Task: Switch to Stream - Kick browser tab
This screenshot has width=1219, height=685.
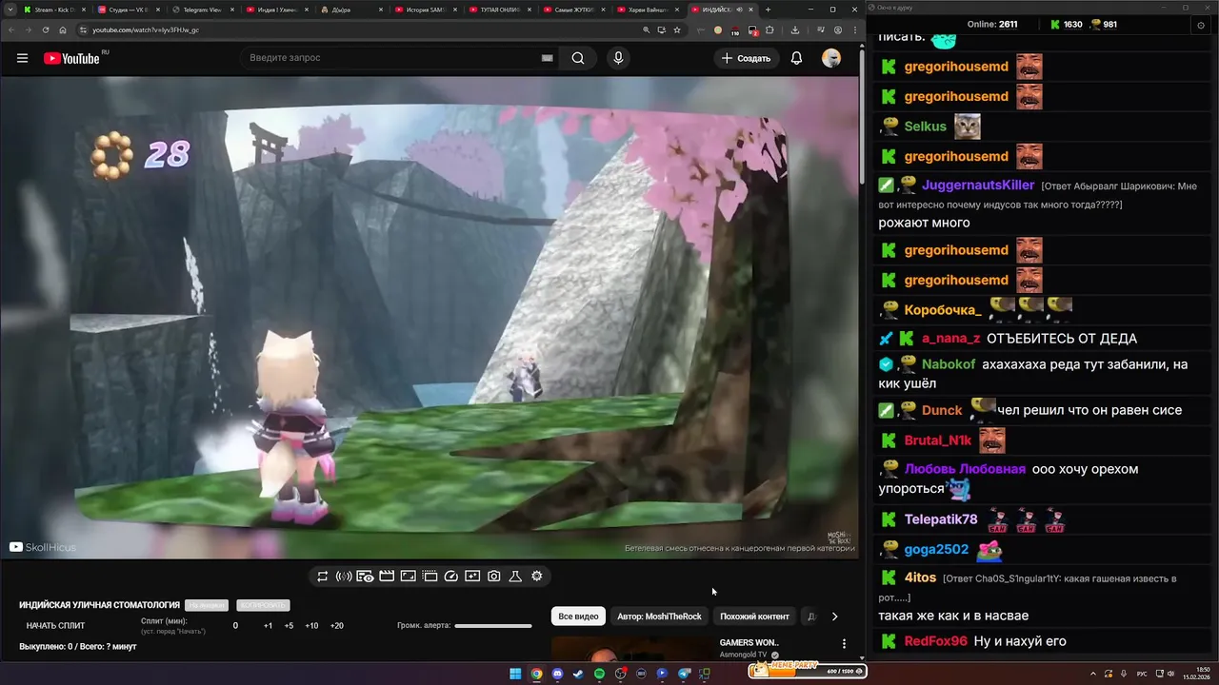Action: point(52,10)
